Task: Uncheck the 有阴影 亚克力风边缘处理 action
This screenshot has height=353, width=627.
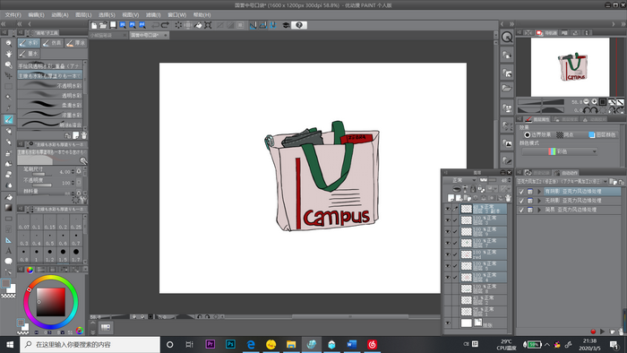Action: 521,192
